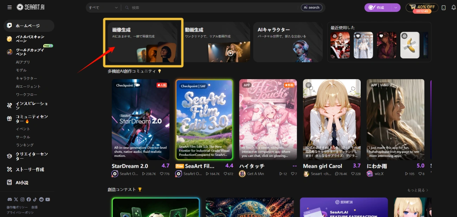Click the graduation cap icon for クリエイターセンター
This screenshot has width=457, height=217.
pos(9,156)
